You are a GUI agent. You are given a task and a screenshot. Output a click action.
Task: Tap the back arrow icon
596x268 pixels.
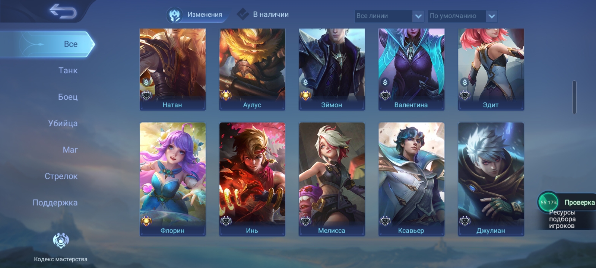(x=63, y=11)
